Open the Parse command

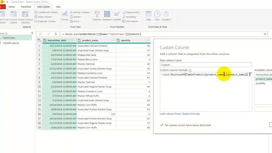point(75,21)
